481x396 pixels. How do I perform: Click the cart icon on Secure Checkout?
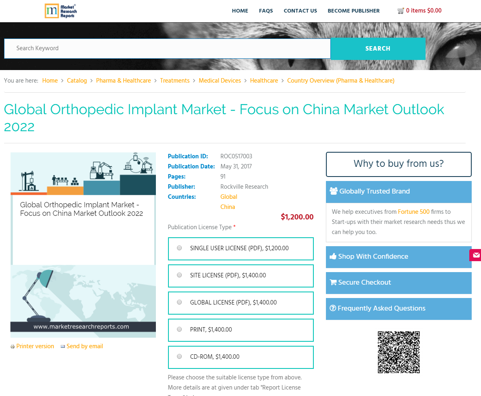coord(333,282)
